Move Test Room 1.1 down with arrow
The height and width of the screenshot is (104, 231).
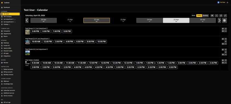[x=226, y=29]
